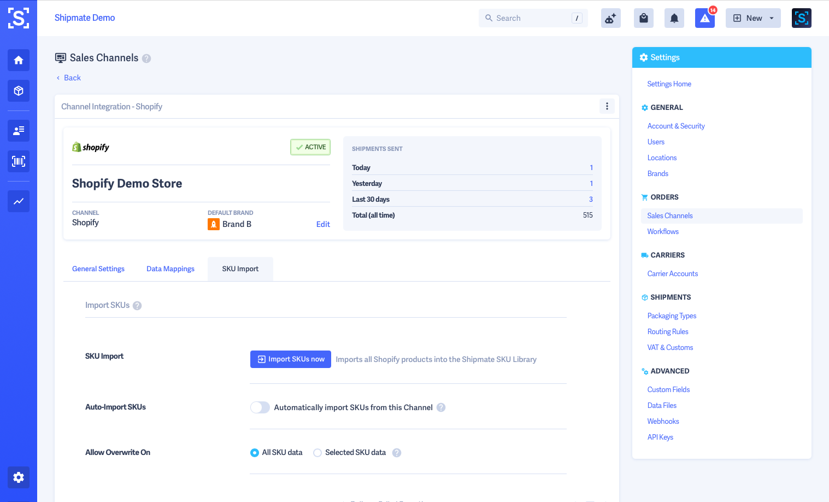Open Packaging Types settings
The width and height of the screenshot is (829, 502).
tap(672, 316)
